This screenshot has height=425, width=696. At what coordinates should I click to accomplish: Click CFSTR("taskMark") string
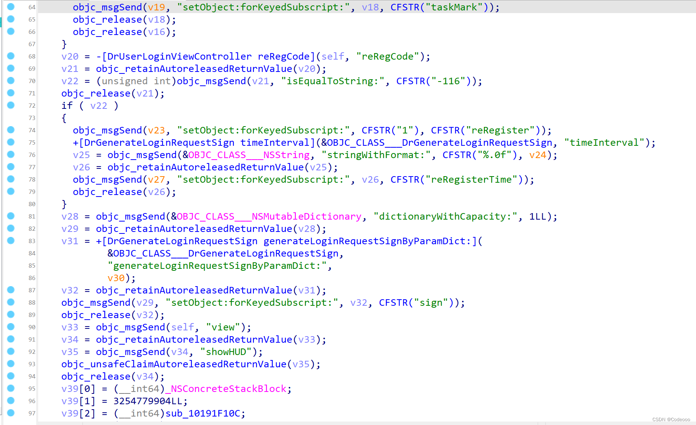pos(442,7)
